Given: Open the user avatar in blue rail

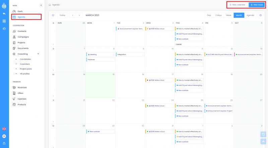Looking at the screenshot, I should point(4,136).
